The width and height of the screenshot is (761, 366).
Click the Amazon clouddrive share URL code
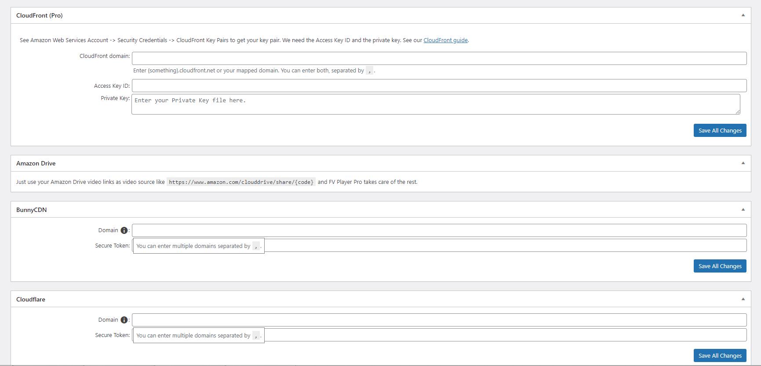(x=241, y=182)
